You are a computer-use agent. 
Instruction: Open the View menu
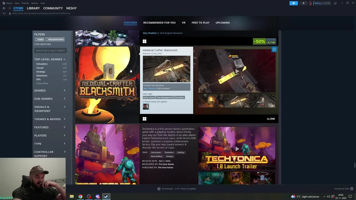coord(17,3)
